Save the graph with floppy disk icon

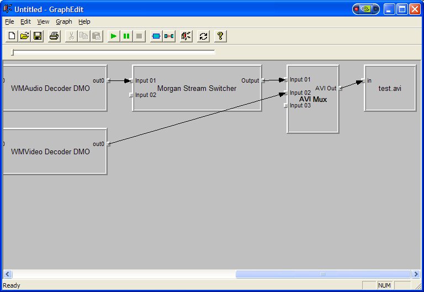[37, 36]
